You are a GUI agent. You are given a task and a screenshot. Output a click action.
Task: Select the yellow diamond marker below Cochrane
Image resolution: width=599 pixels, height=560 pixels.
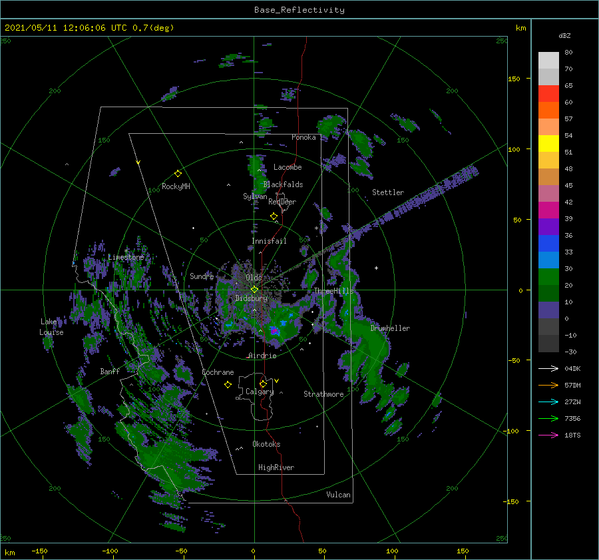[x=228, y=385]
